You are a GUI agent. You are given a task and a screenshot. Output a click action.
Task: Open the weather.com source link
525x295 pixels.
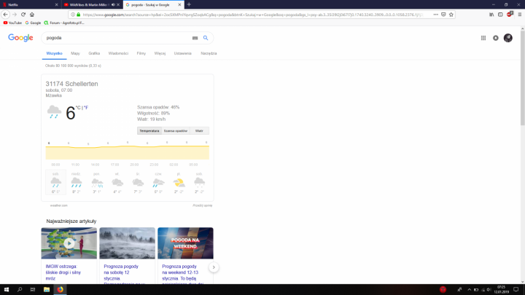[x=58, y=205]
